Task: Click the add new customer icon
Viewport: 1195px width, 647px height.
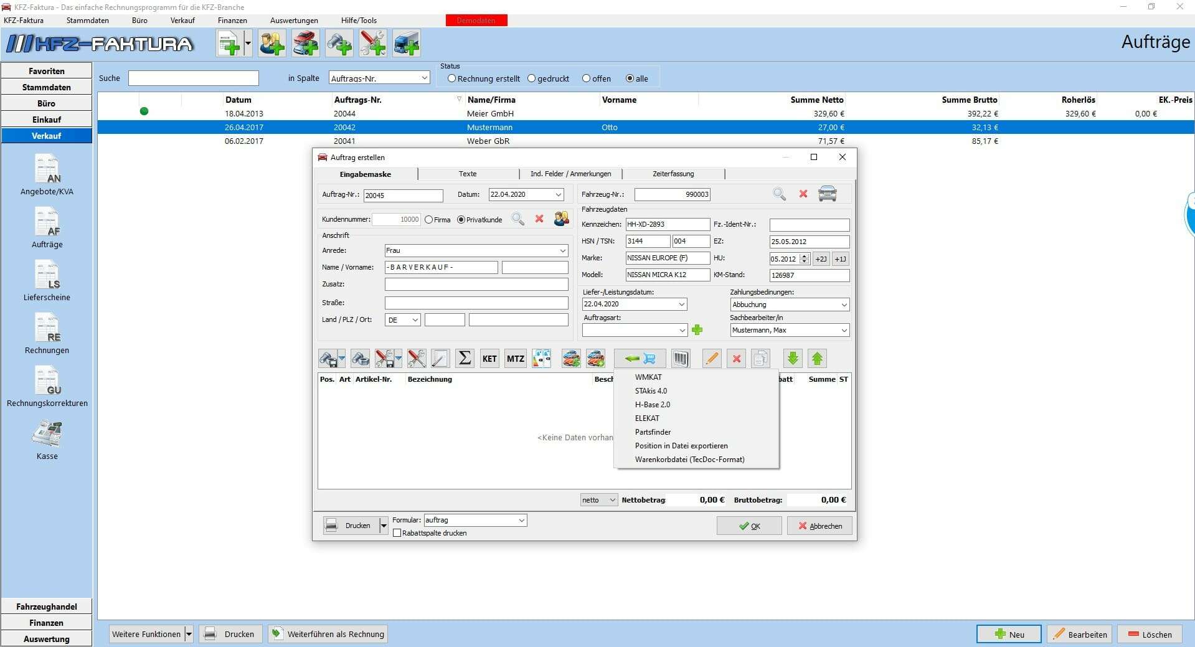Action: 272,44
